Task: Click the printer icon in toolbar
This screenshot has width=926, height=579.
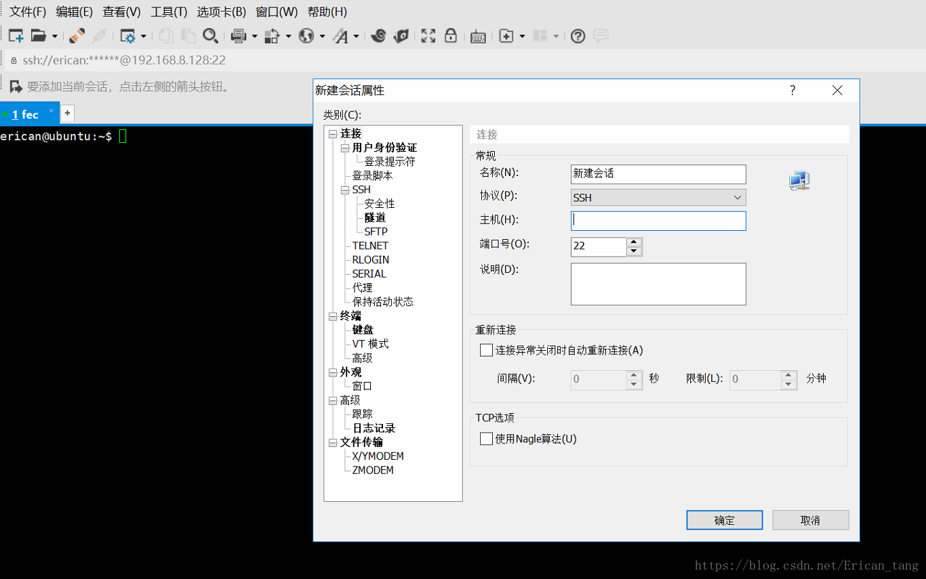Action: [x=238, y=36]
